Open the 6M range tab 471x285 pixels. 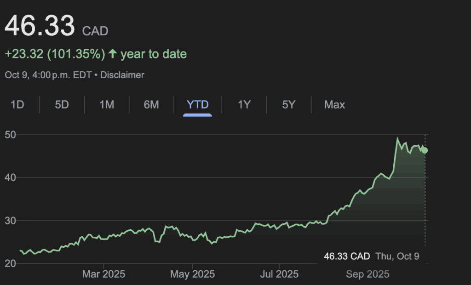pos(151,104)
